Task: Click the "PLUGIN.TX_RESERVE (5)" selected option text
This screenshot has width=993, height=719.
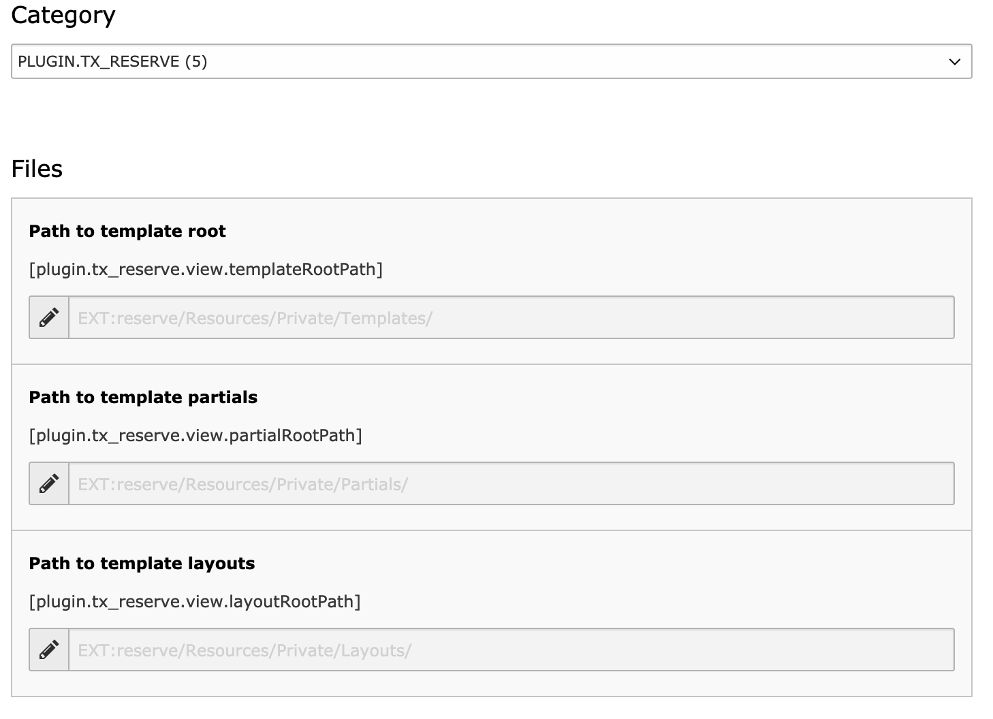Action: (x=112, y=62)
